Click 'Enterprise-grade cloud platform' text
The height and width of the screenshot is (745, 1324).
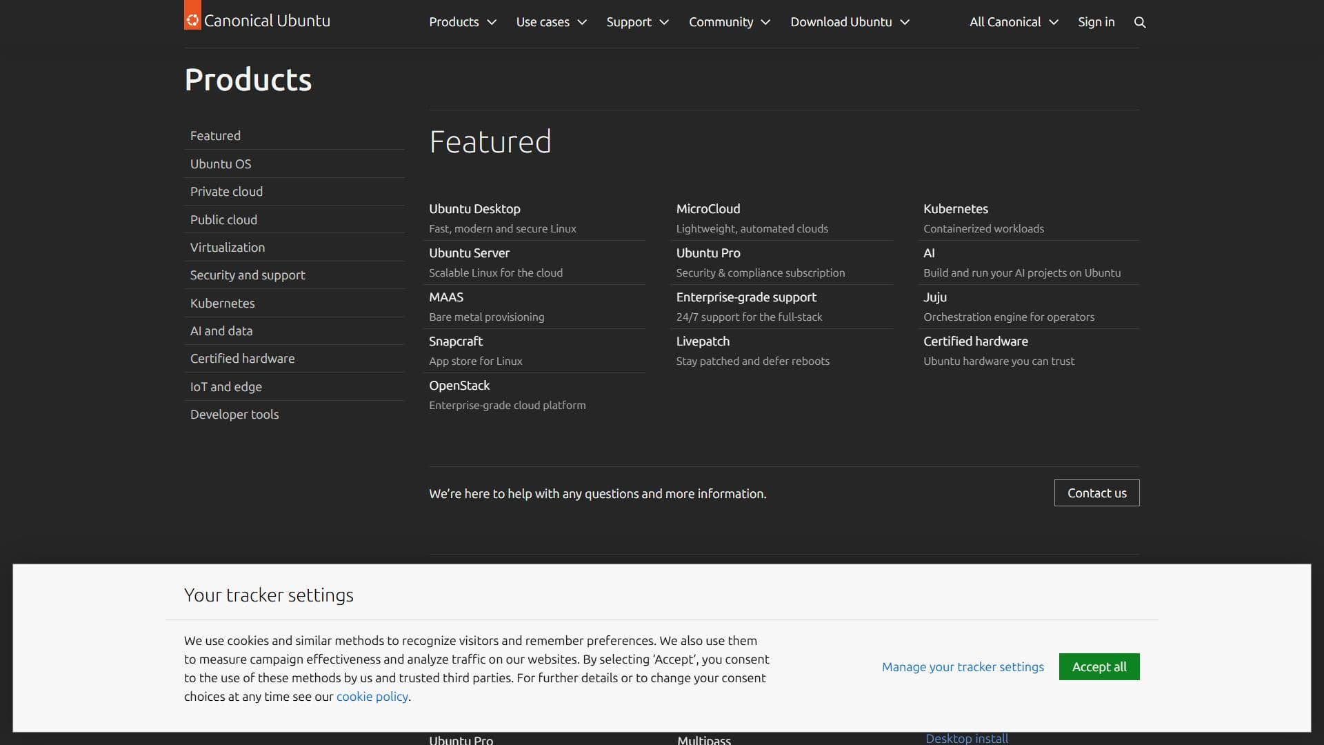(x=508, y=406)
